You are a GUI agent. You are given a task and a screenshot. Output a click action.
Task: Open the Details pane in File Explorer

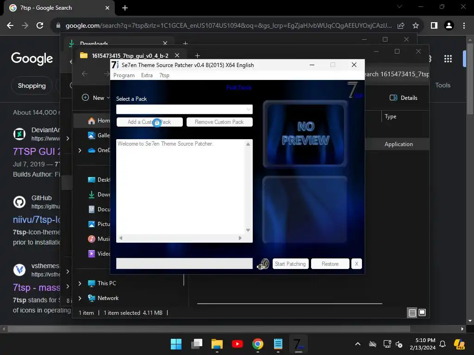point(404,98)
